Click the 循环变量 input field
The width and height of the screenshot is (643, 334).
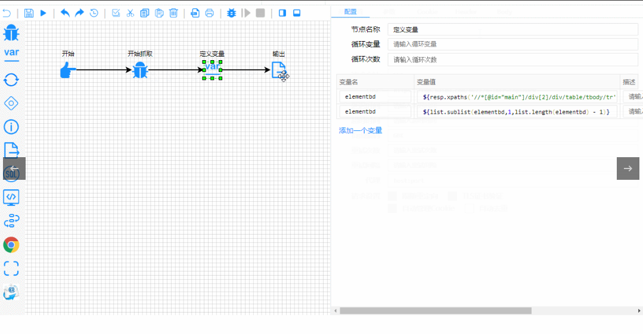(x=512, y=44)
